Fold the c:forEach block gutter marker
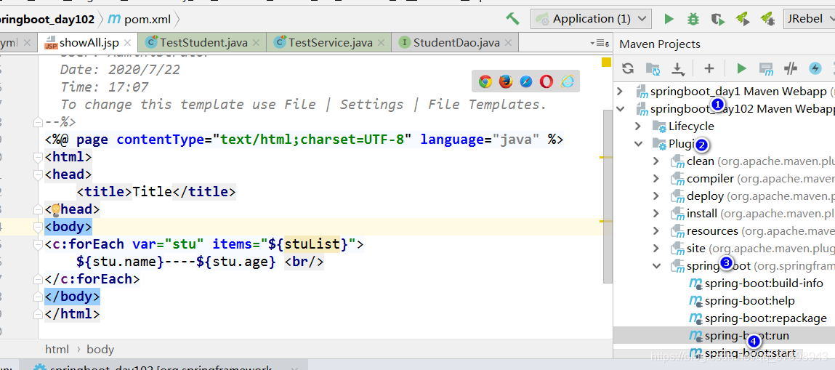The height and width of the screenshot is (370, 835). coord(37,245)
